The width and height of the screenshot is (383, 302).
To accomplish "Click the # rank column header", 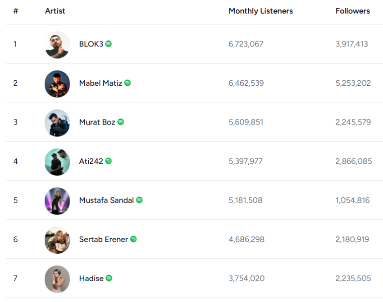I will coord(16,11).
